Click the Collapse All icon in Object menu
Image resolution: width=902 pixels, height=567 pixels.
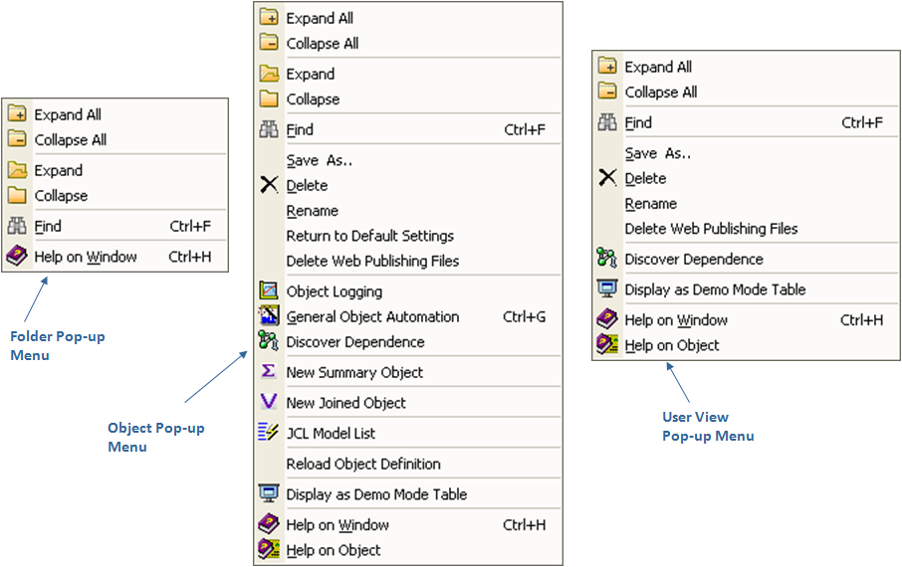(x=269, y=43)
